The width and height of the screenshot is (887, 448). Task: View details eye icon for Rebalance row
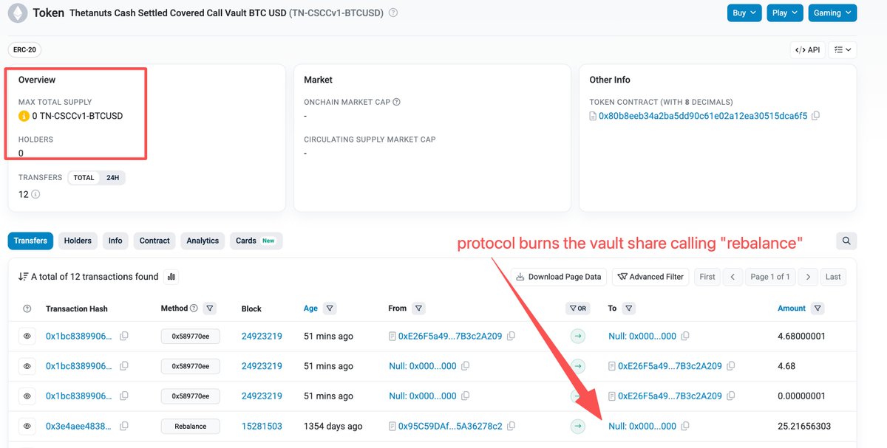tap(27, 426)
